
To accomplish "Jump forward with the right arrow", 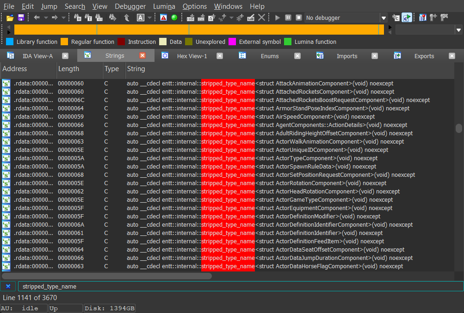I will click(x=55, y=18).
